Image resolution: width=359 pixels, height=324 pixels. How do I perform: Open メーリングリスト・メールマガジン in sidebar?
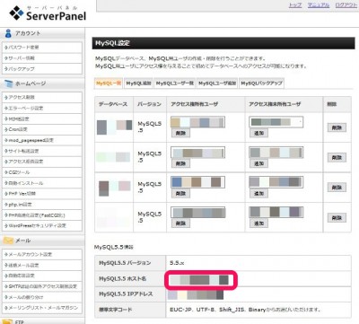(x=42, y=308)
